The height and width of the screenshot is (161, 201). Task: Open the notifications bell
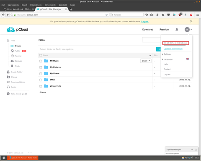point(177,29)
